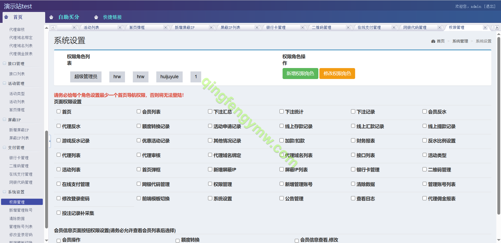Click the 新增权限角色 button
The image size is (501, 243).
pyautogui.click(x=300, y=74)
